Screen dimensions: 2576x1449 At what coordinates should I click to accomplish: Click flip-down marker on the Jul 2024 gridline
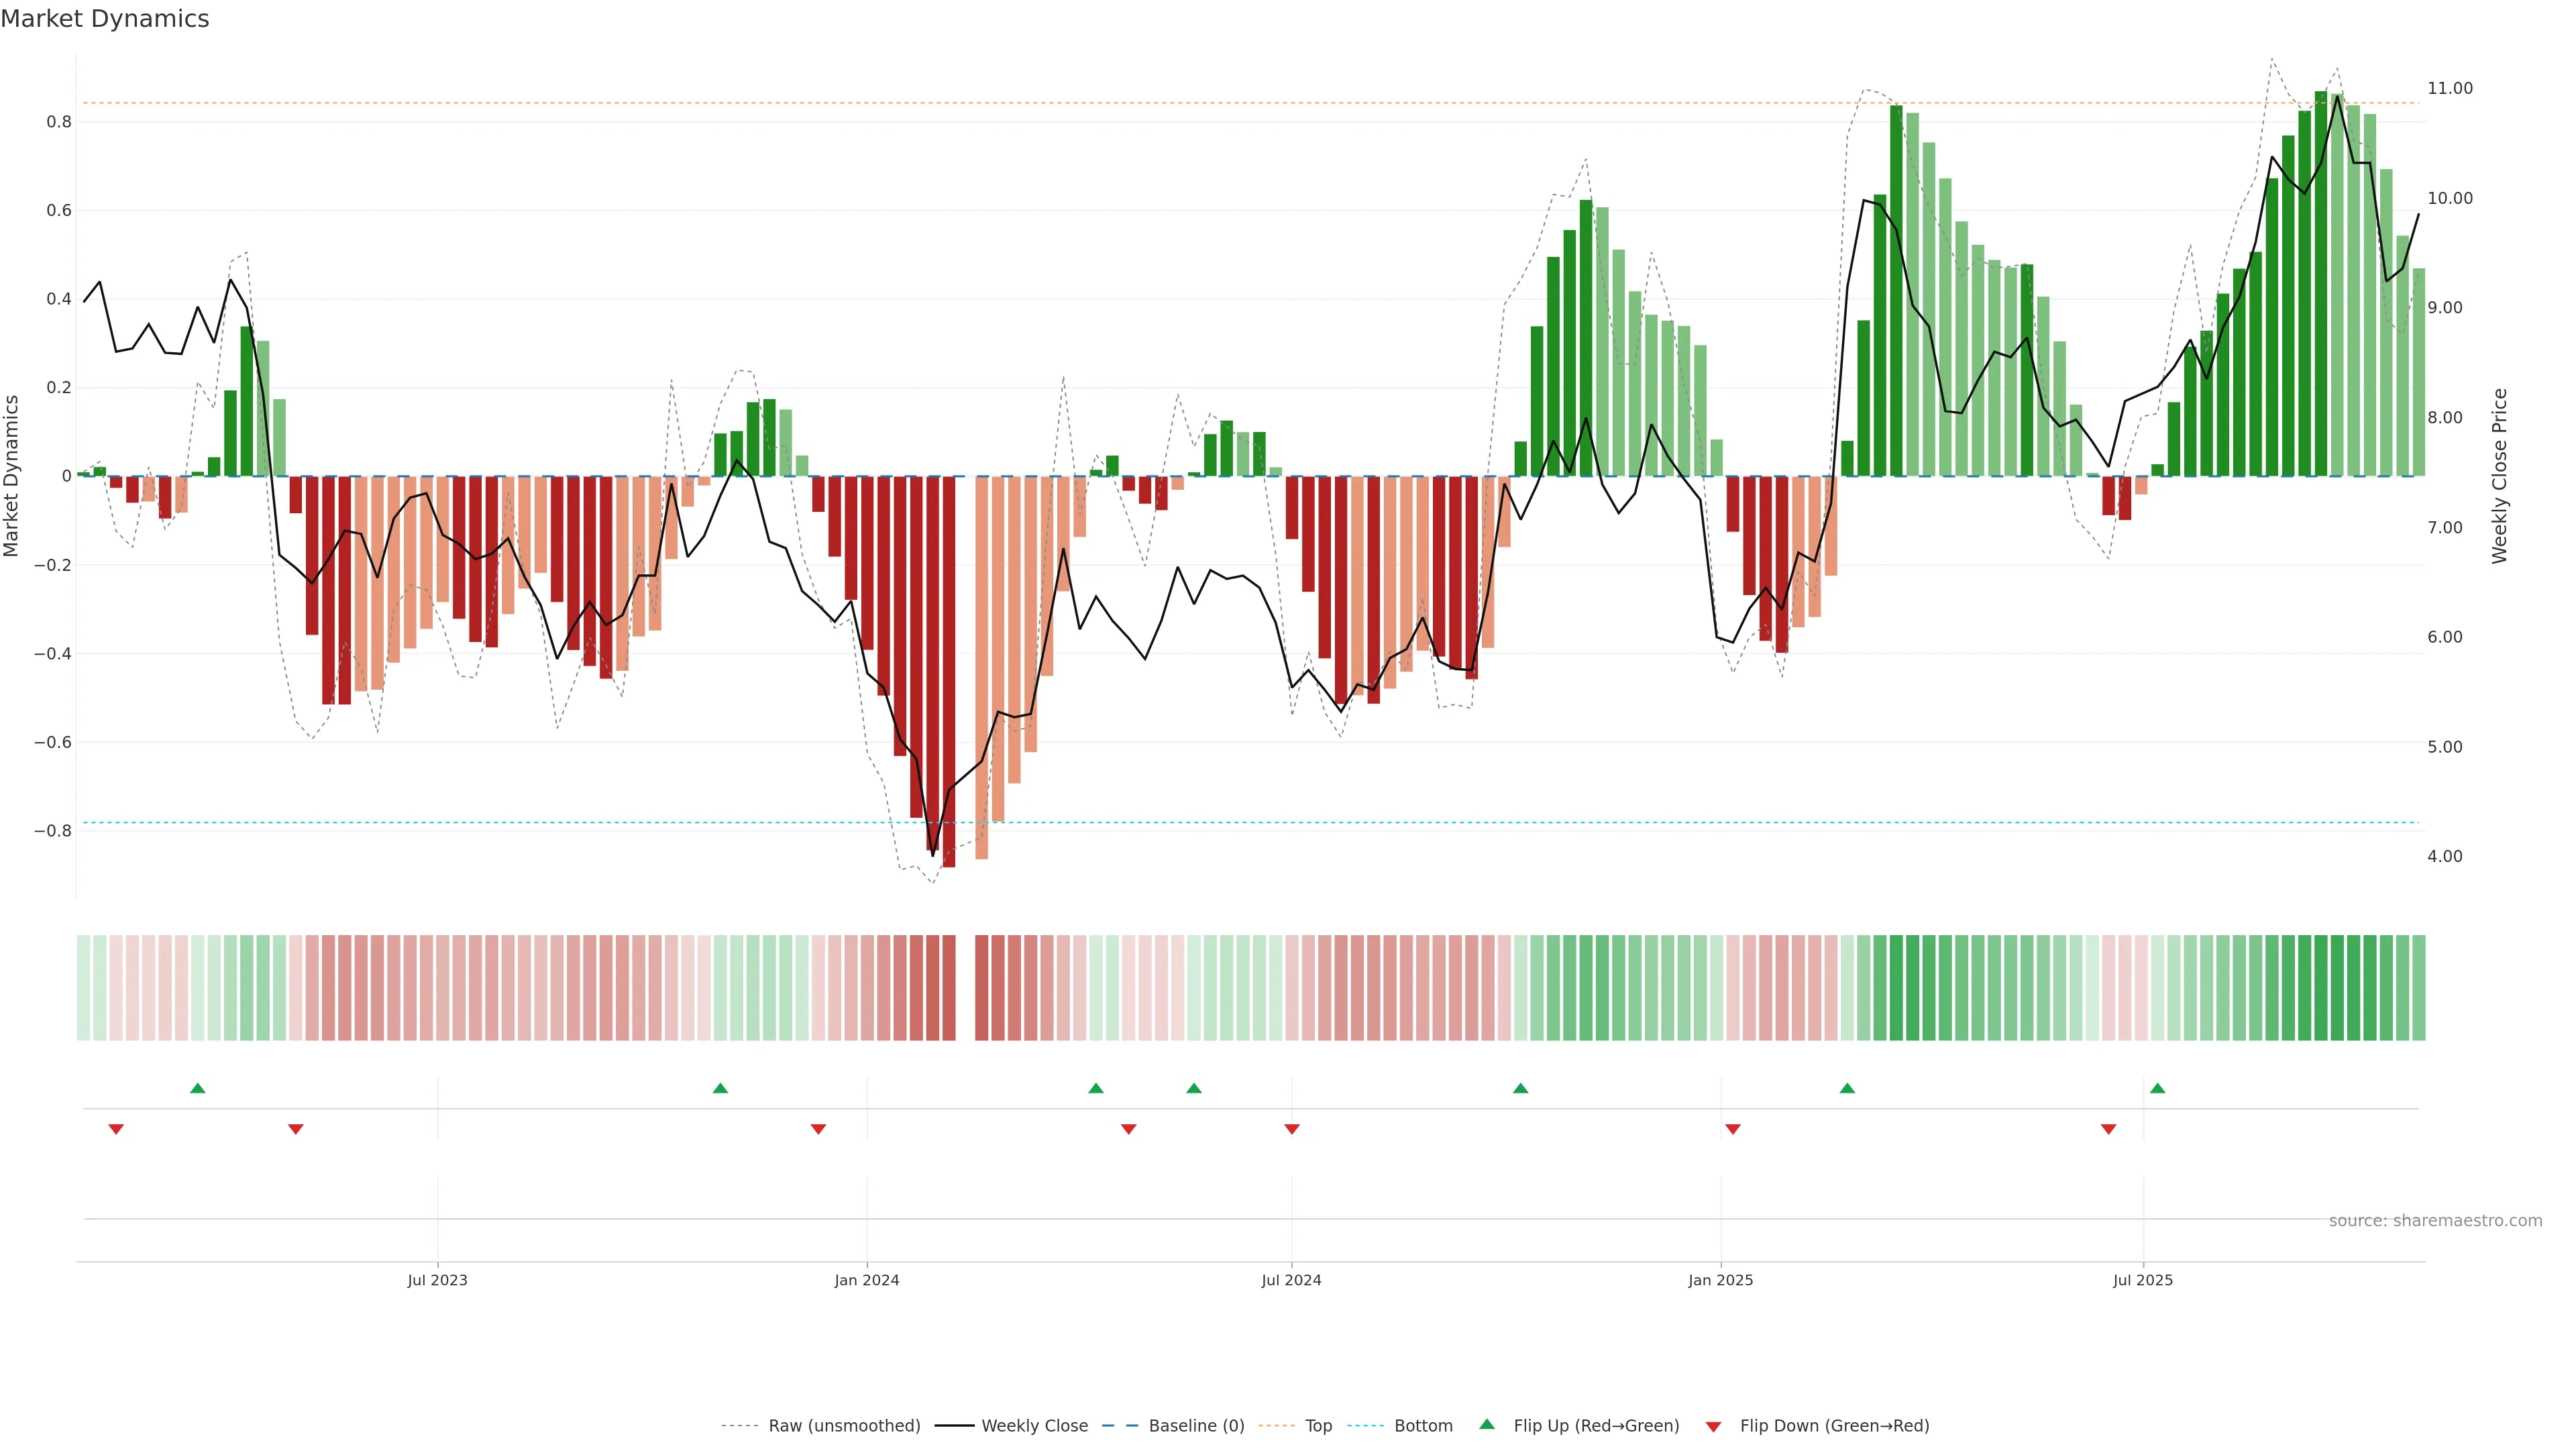[1292, 1129]
